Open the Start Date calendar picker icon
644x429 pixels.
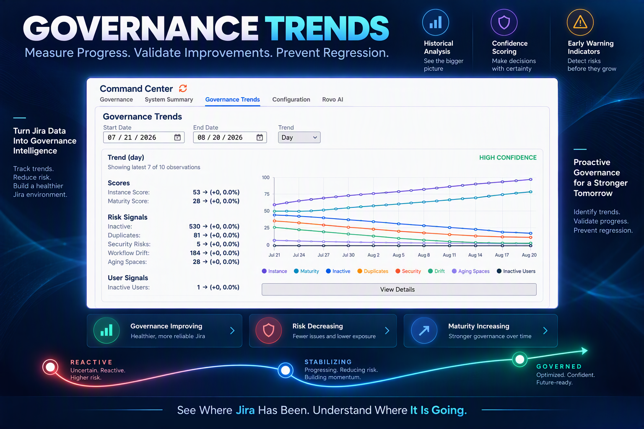pos(177,137)
